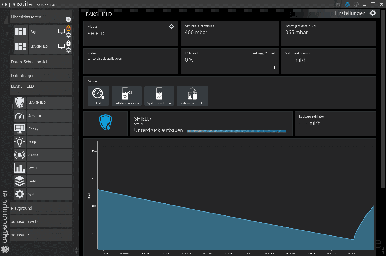This screenshot has width=386, height=256.
Task: Open Einstellungen gear in the header
Action: click(373, 13)
